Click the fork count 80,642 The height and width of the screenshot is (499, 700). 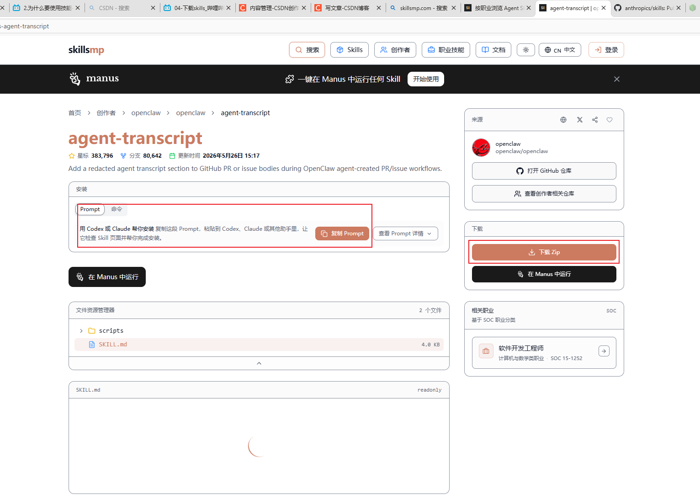[152, 156]
